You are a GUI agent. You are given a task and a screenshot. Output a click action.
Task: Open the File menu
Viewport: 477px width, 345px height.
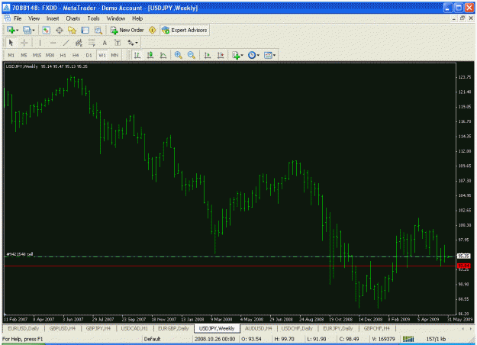(18, 18)
